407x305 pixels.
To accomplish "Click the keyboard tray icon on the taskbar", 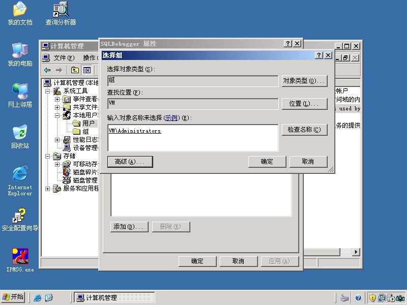I will [x=344, y=298].
